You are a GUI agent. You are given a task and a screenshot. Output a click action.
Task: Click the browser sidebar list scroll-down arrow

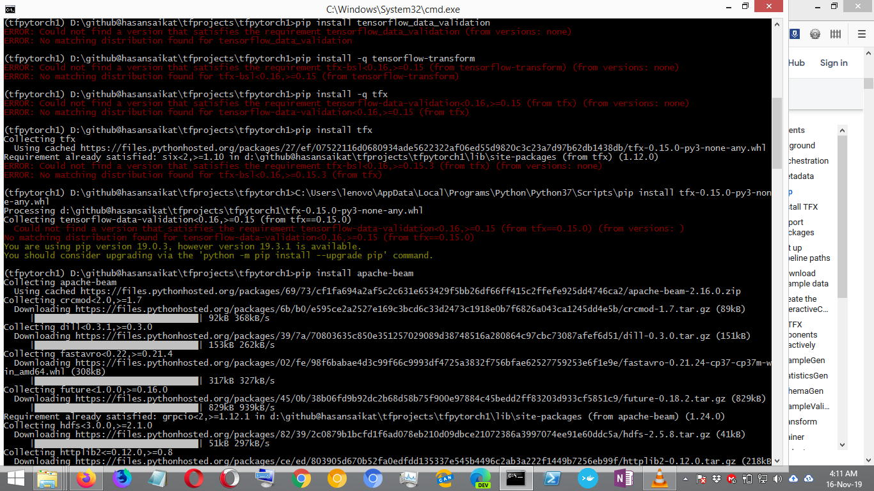tap(842, 445)
